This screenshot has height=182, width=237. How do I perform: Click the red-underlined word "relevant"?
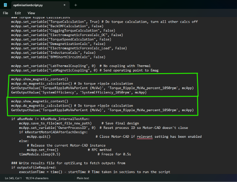click(145, 136)
